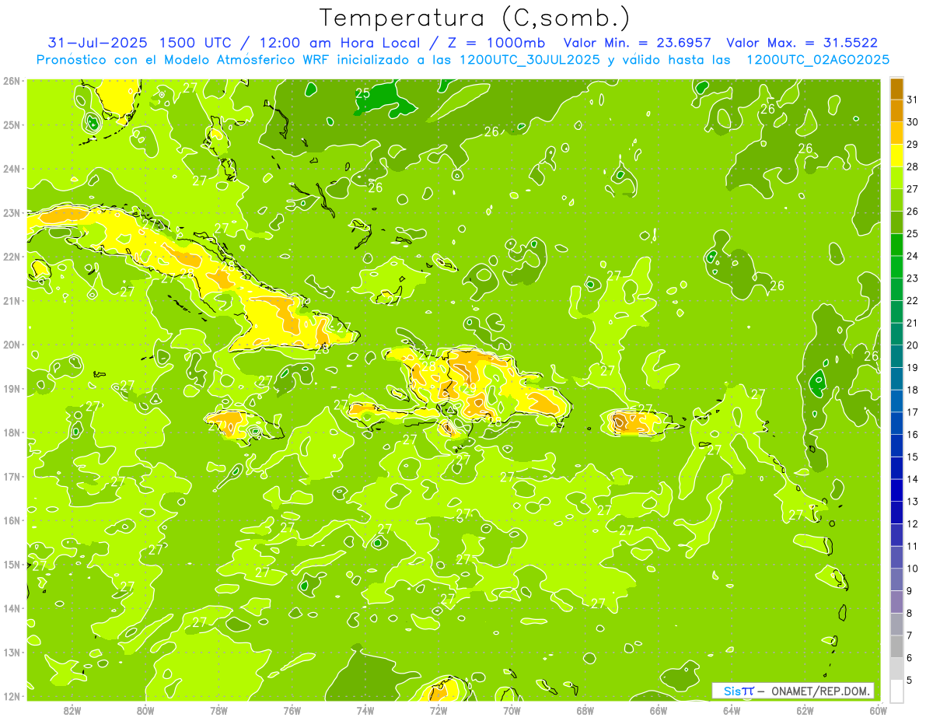This screenshot has width=933, height=721.
Task: Click the 66W longitude axis label
Action: click(658, 710)
